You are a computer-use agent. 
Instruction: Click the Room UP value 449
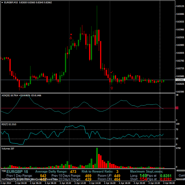pyautogui.click(x=117, y=176)
